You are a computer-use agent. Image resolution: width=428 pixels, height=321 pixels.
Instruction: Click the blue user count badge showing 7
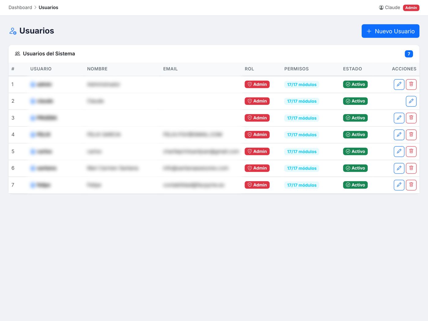(x=409, y=54)
